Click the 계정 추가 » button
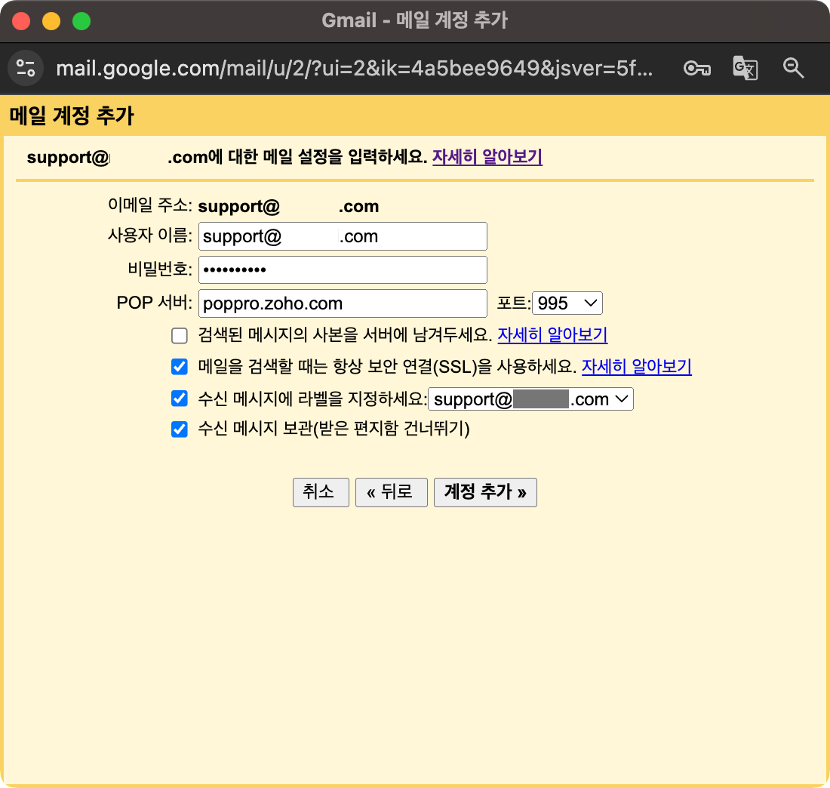The height and width of the screenshot is (788, 830). pos(485,492)
